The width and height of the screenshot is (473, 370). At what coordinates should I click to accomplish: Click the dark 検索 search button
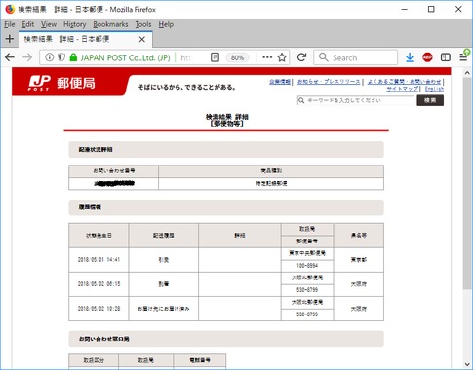tap(430, 100)
